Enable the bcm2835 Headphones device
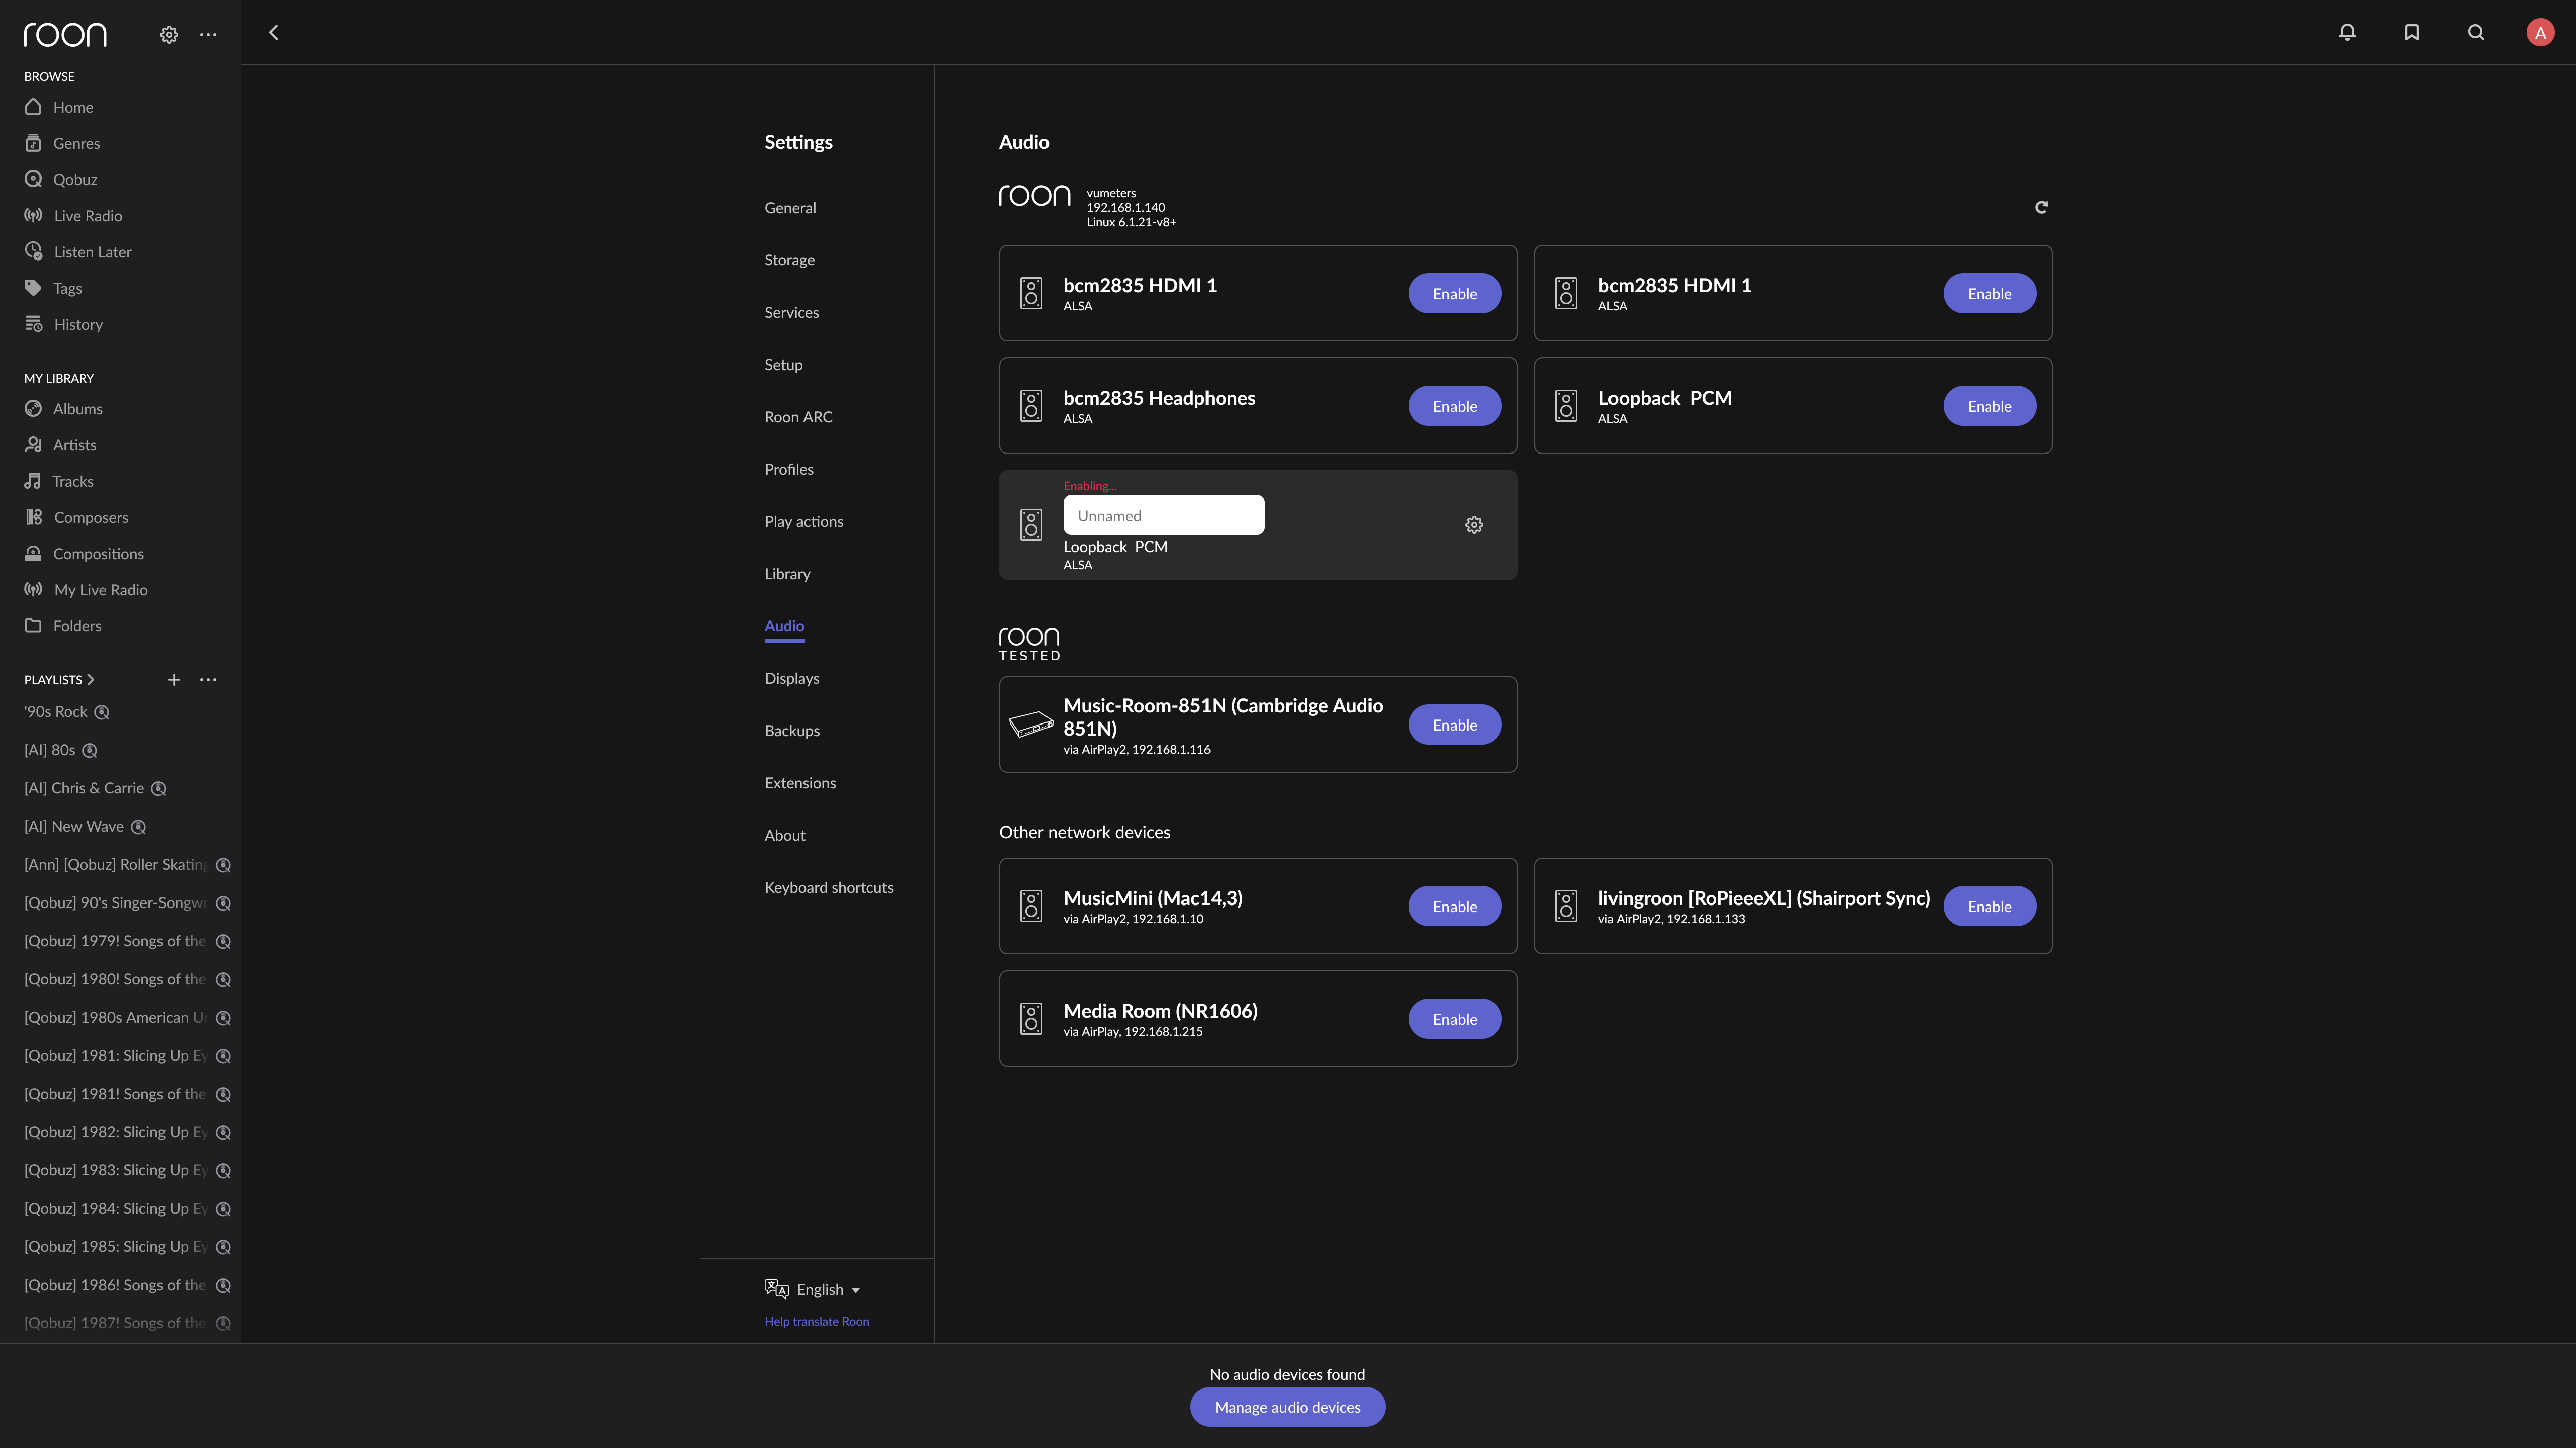2576x1448 pixels. tap(1454, 406)
